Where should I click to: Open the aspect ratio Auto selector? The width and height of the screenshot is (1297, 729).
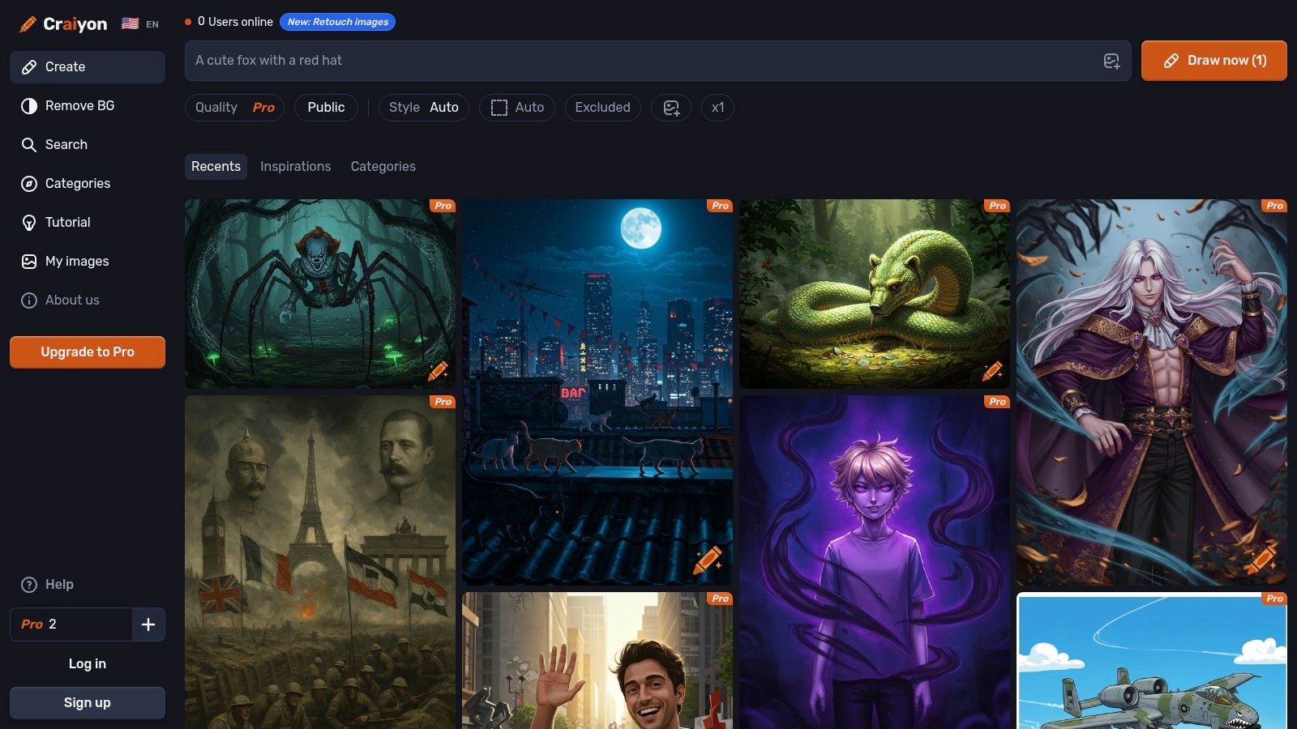[517, 108]
